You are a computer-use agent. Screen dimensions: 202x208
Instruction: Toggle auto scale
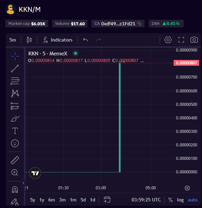193,200
